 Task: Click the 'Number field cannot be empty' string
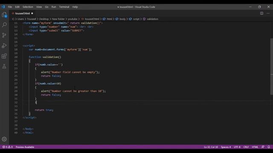pos(73,72)
